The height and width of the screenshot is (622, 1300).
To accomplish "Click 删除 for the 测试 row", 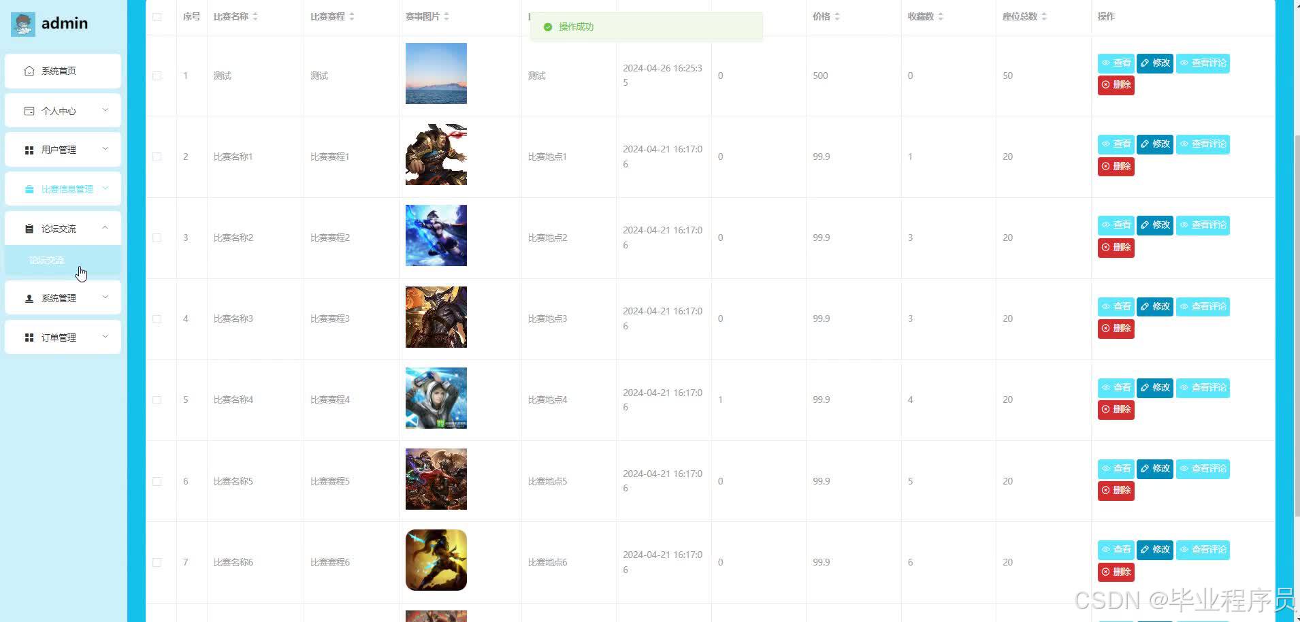I will click(1116, 85).
